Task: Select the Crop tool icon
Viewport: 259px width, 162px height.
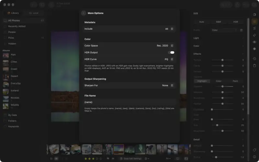Action: (254, 28)
